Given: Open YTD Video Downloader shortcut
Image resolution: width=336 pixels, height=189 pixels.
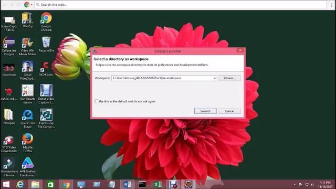Looking at the screenshot, I should click(9, 144).
